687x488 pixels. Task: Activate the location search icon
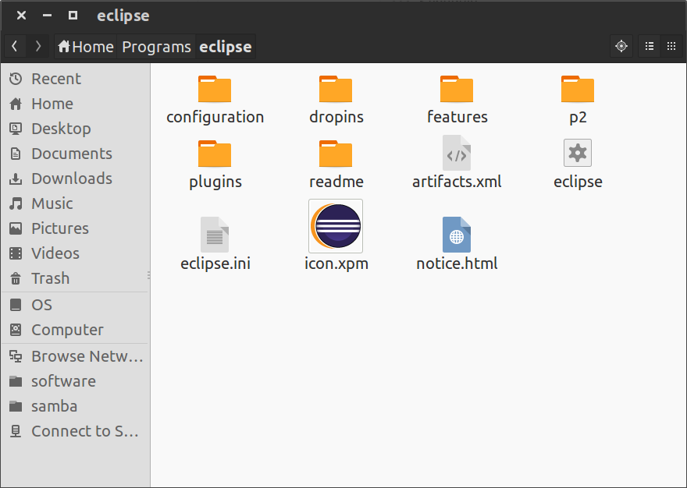point(621,46)
